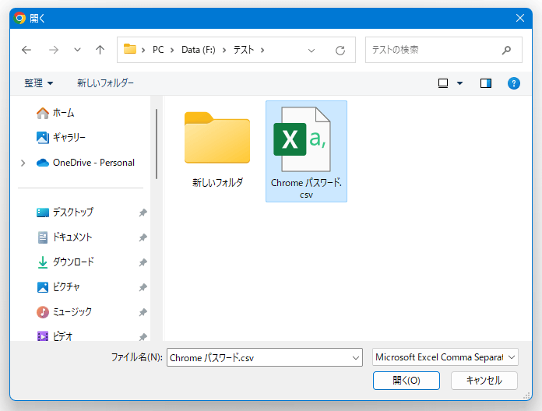Image resolution: width=542 pixels, height=411 pixels.
Task: Click pin icon next to ダウンロード
Action: 143,262
